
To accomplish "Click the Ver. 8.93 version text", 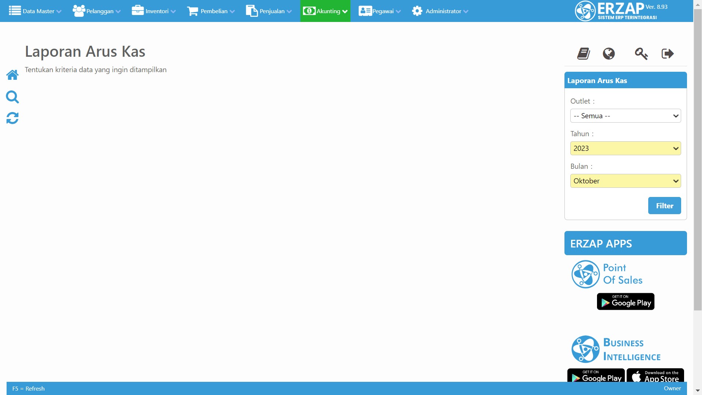I will [657, 7].
